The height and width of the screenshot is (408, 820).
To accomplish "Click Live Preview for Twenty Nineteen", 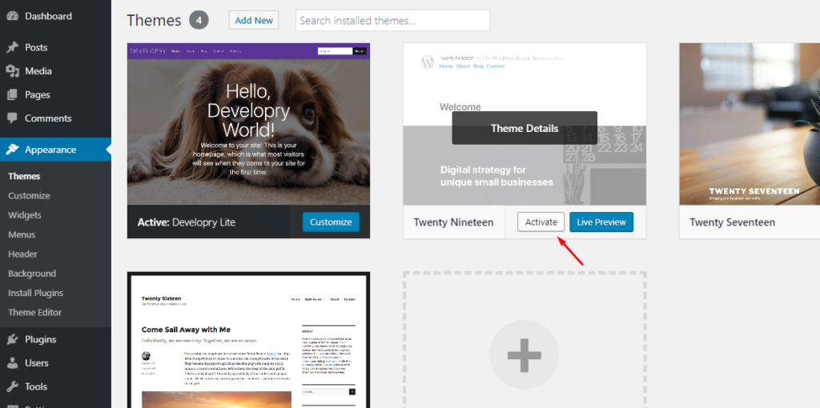I will click(601, 222).
